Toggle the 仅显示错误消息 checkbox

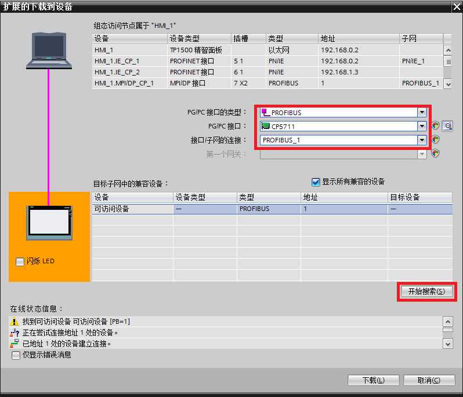pos(16,355)
